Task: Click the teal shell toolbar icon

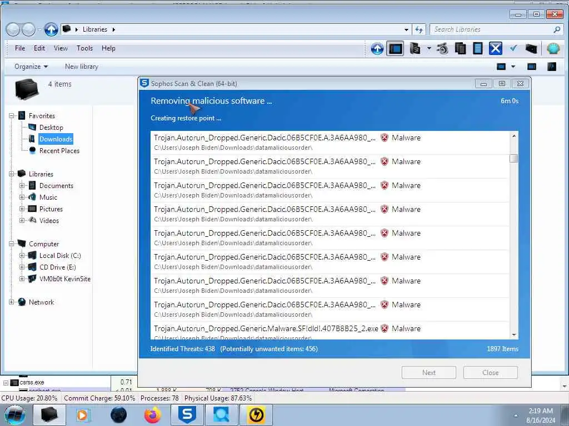Action: pyautogui.click(x=553, y=49)
